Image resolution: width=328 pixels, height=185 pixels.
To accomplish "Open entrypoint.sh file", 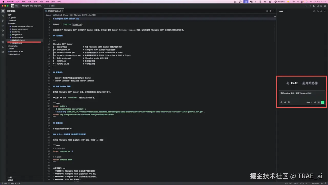I will point(17,35).
